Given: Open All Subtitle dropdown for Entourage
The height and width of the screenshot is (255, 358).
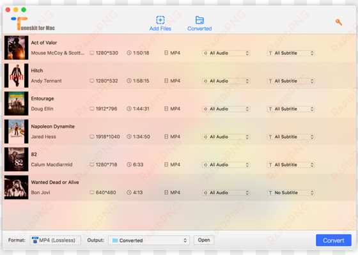Looking at the screenshot, I should 291,109.
